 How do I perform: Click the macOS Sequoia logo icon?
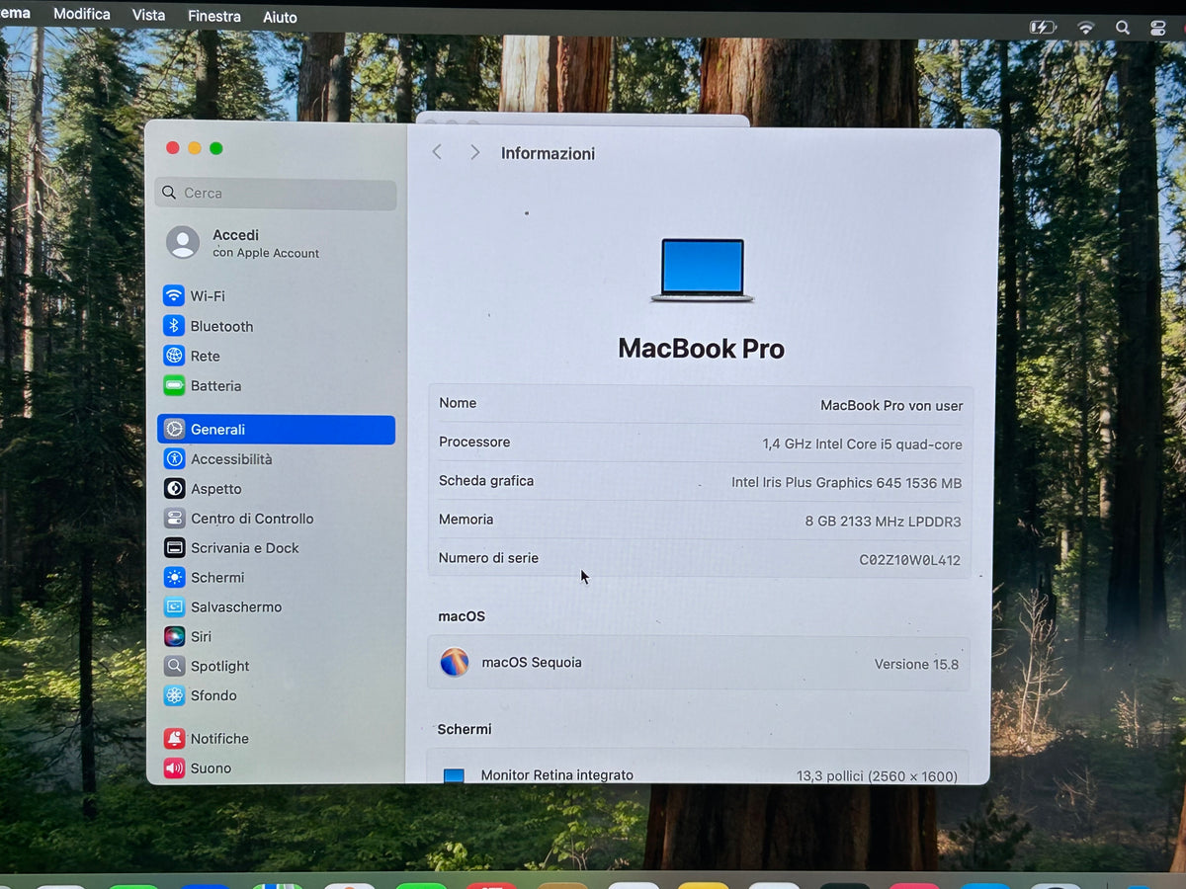click(455, 662)
